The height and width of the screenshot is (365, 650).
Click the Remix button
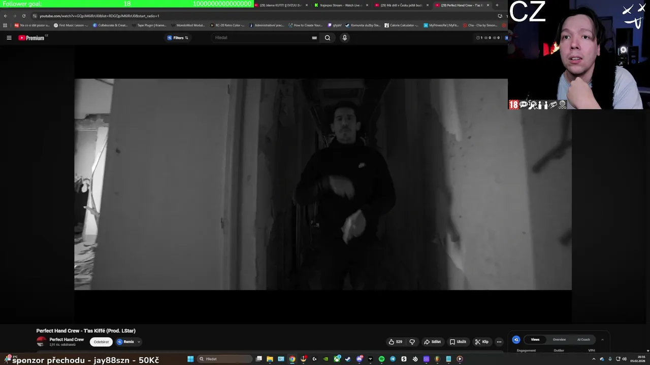click(x=125, y=342)
